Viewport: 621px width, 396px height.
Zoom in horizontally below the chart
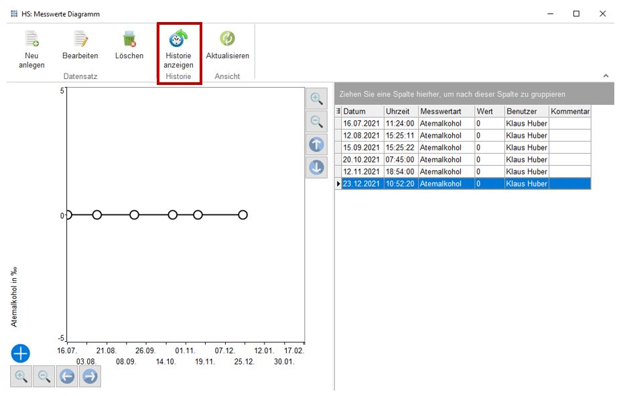pyautogui.click(x=21, y=377)
